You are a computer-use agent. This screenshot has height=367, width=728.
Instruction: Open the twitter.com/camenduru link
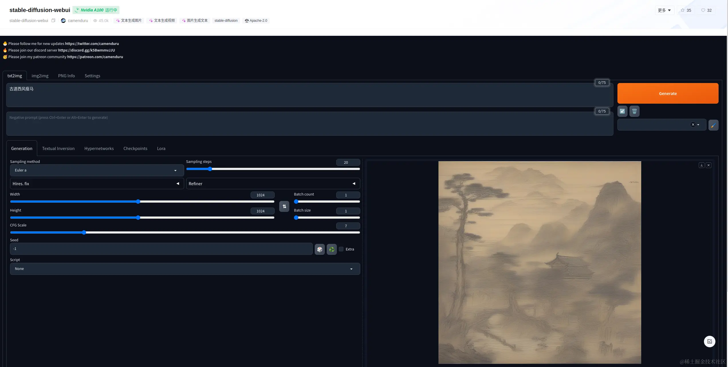[x=92, y=44]
